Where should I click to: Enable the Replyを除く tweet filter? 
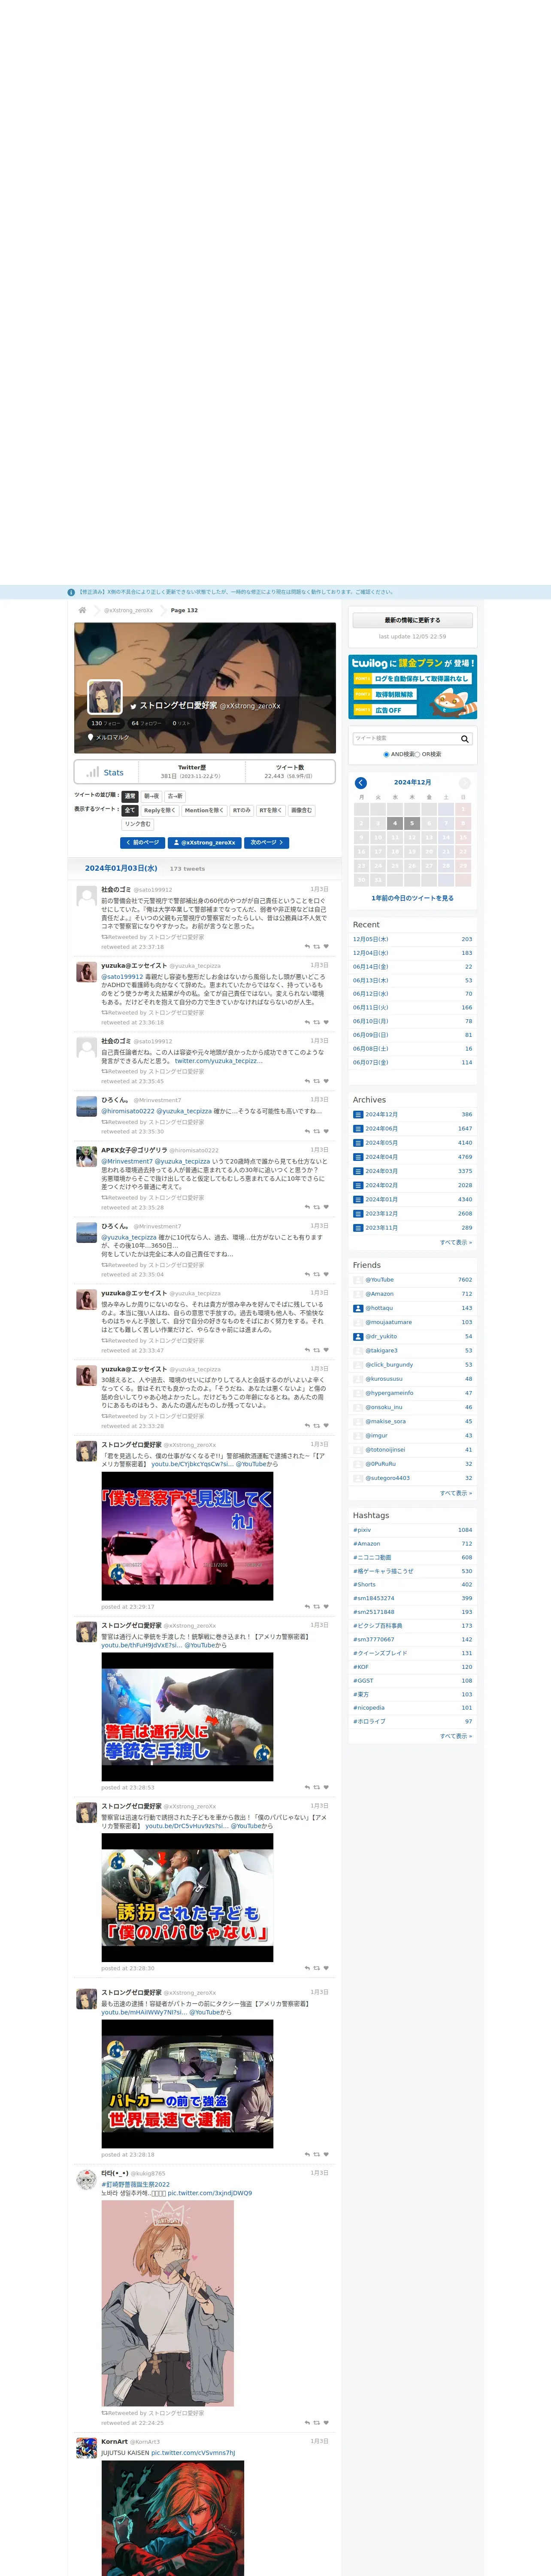(160, 810)
